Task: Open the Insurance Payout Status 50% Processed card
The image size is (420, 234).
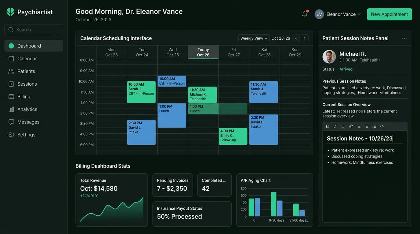Action: click(192, 214)
